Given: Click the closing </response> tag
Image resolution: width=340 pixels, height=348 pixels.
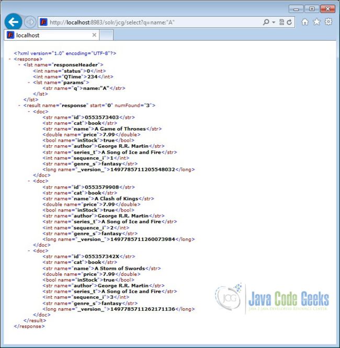Looking at the screenshot, I should tap(29, 326).
